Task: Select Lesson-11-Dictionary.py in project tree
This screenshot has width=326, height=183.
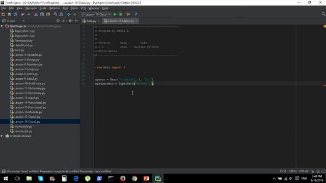Action: (x=30, y=88)
